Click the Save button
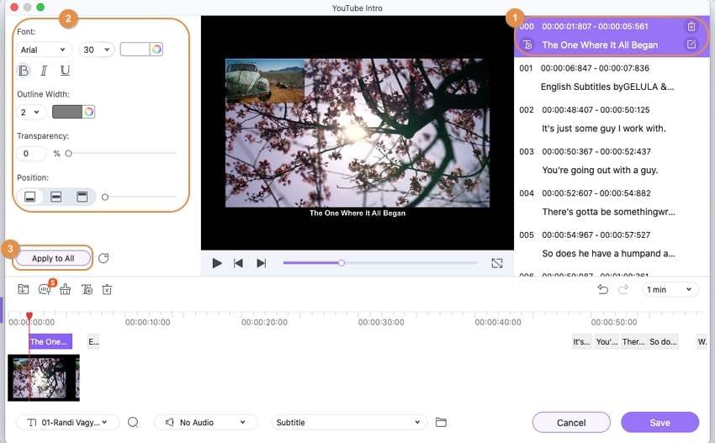The image size is (715, 443). [x=659, y=423]
